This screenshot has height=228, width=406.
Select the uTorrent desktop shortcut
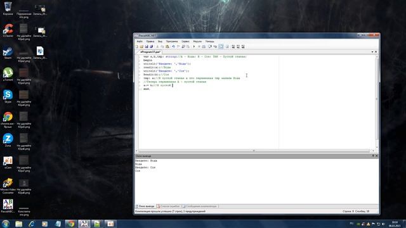pyautogui.click(x=8, y=75)
